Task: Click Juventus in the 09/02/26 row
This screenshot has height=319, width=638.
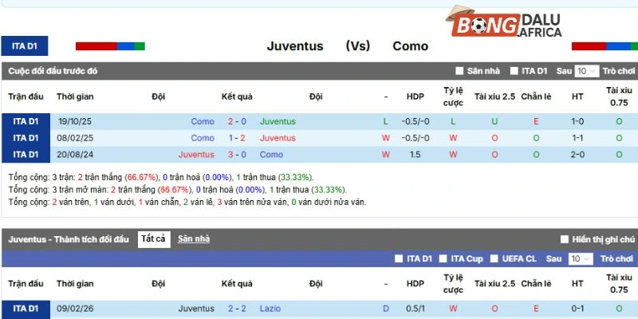Action: tap(196, 309)
